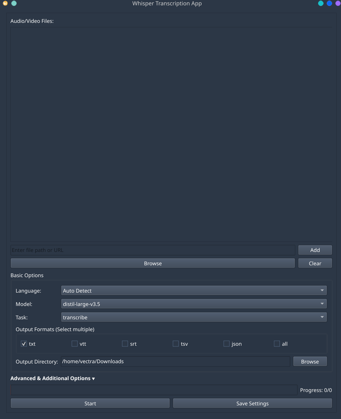Clear the audio/video files list

[x=315, y=263]
